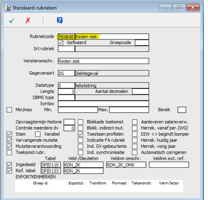
Task: Open help with the blue question mark icon
Action: [60, 20]
